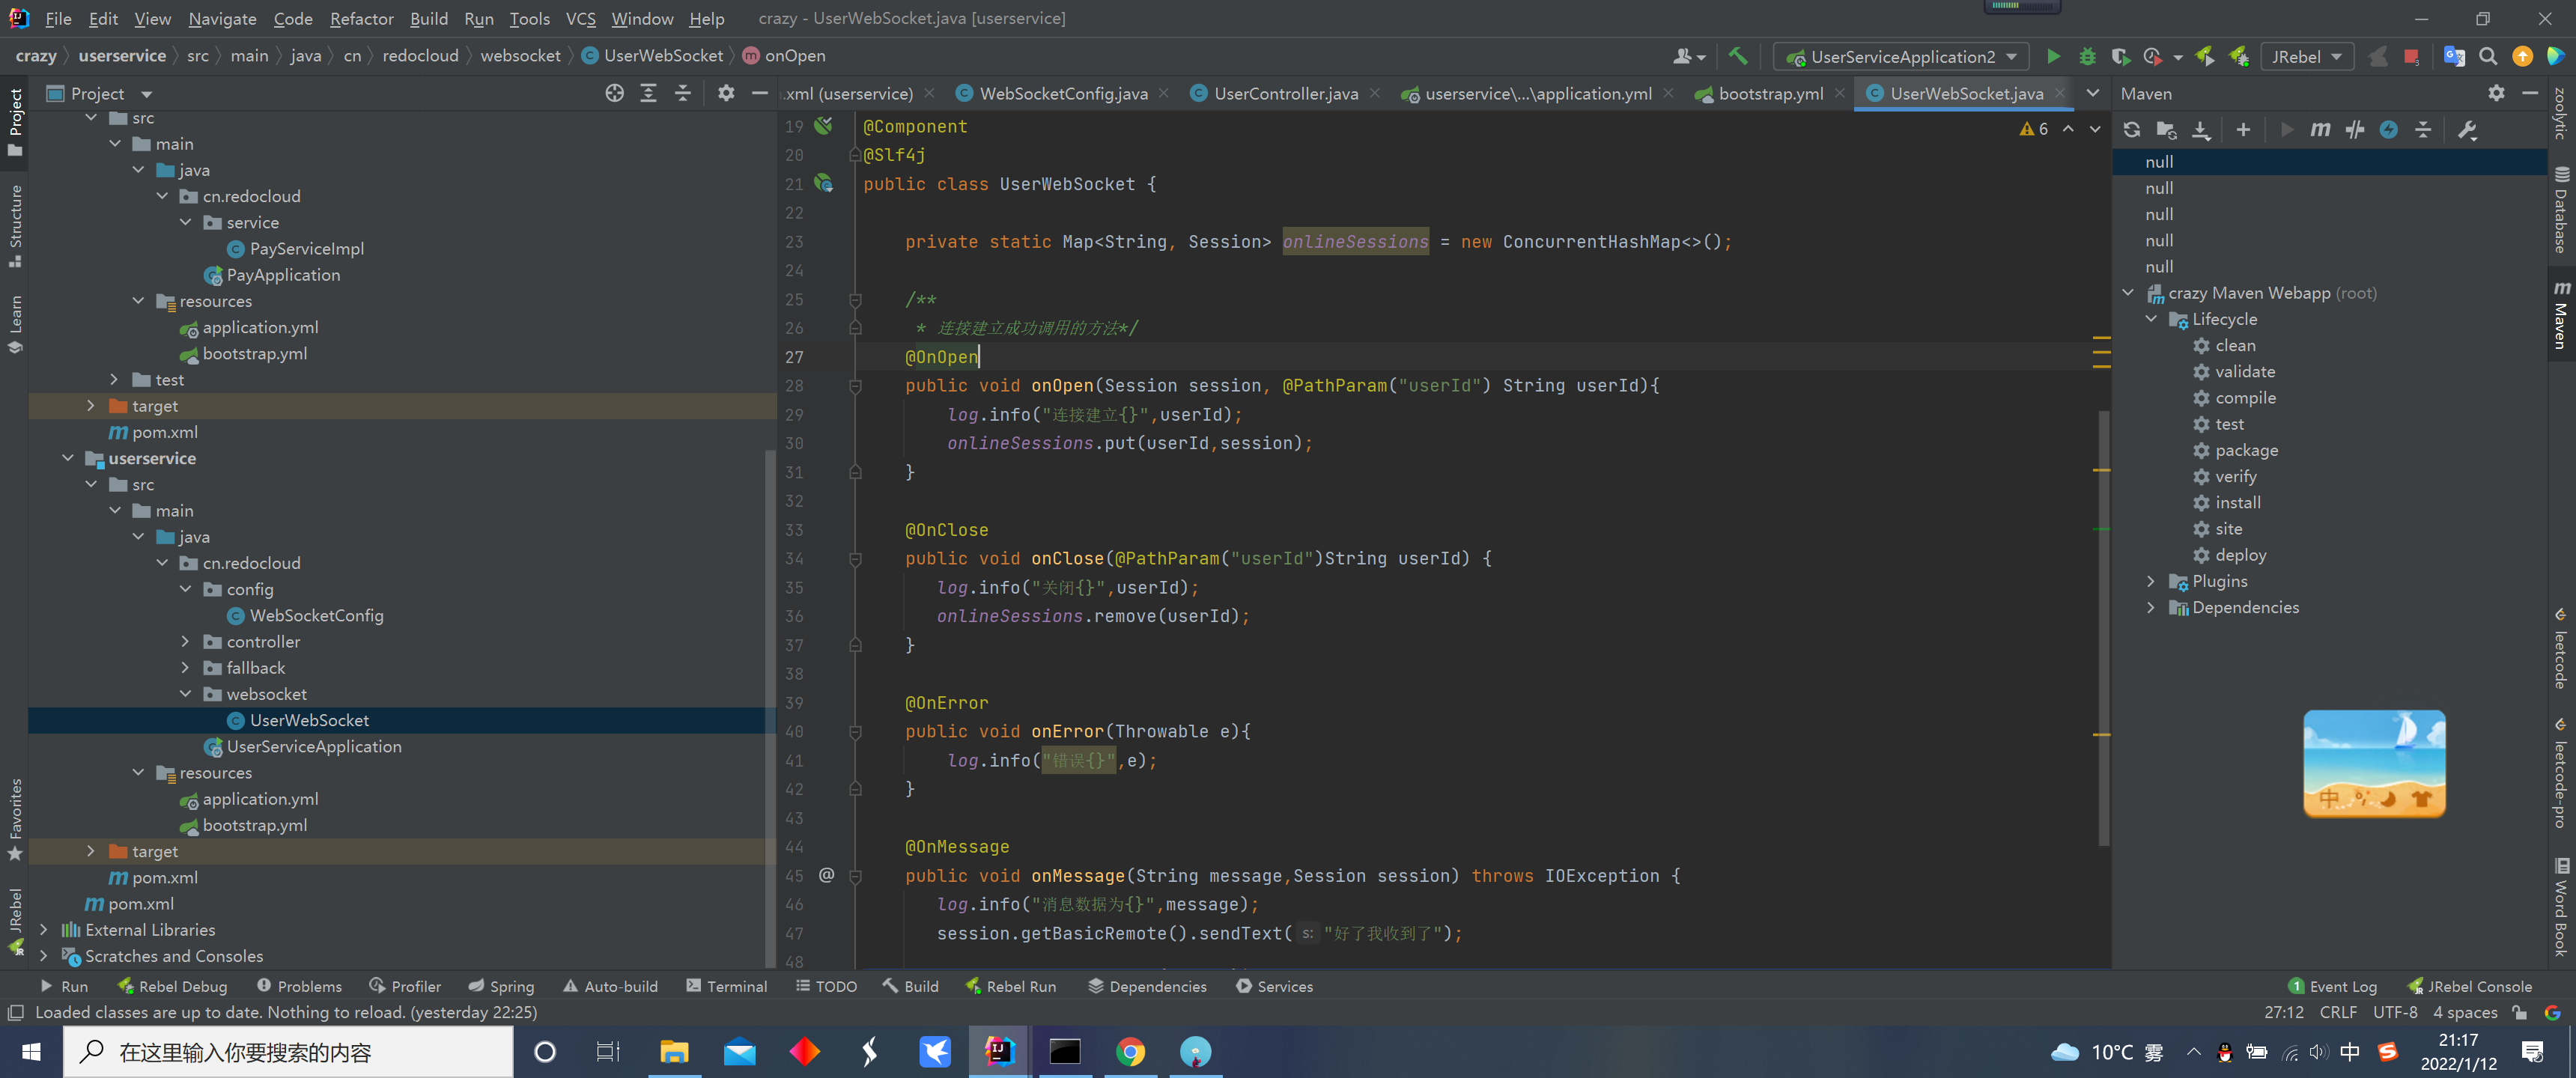The image size is (2576, 1078).
Task: Toggle the Structure tool window stripe
Action: click(x=15, y=225)
